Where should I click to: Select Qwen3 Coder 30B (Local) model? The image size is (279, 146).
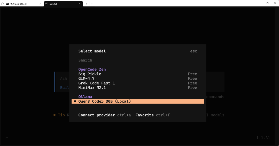pos(104,101)
